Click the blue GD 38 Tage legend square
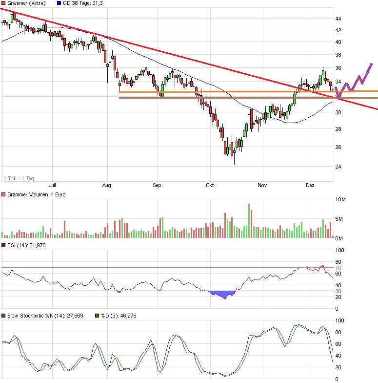378x383 pixels. (x=59, y=3)
